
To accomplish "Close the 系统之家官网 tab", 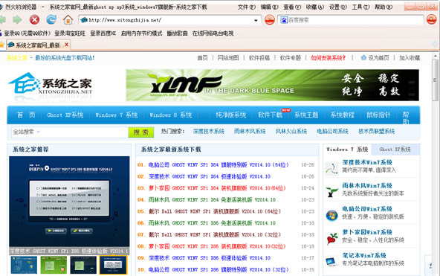I will (x=66, y=45).
